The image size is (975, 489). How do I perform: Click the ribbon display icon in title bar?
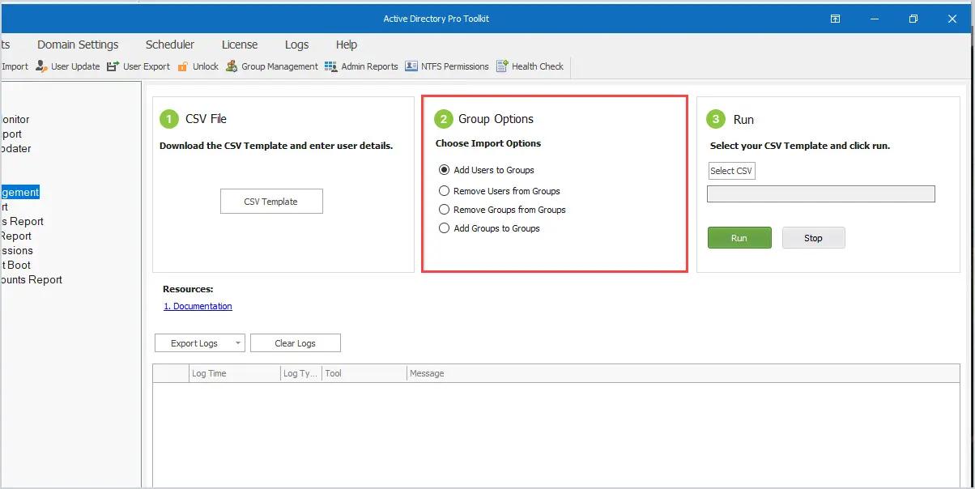tap(835, 19)
